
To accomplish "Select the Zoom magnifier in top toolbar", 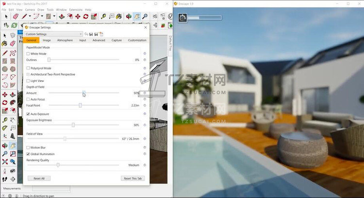I will tap(145, 16).
